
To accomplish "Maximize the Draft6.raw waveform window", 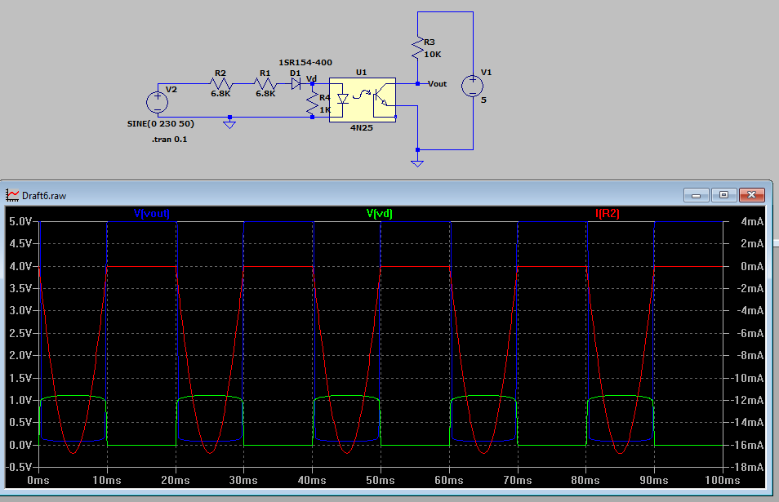I will (x=723, y=195).
